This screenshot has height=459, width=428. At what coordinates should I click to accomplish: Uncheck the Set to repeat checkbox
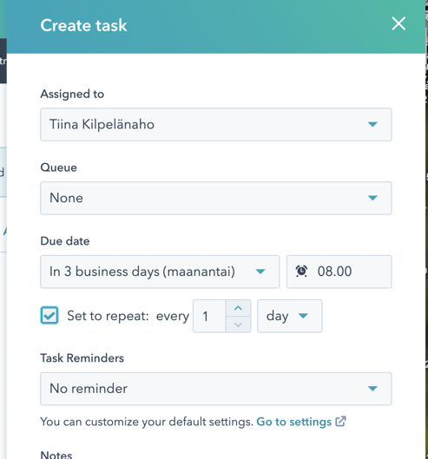pyautogui.click(x=49, y=315)
